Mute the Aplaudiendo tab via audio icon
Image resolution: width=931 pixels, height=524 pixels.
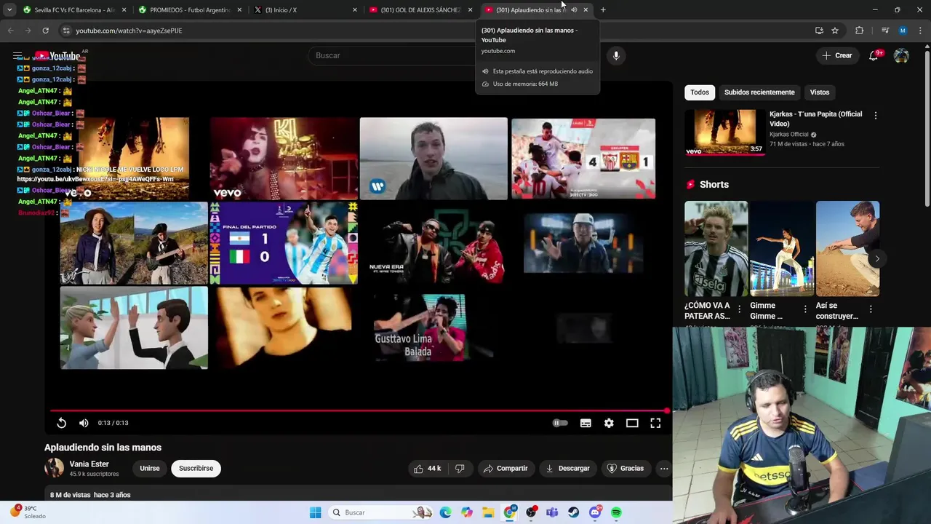tap(574, 10)
